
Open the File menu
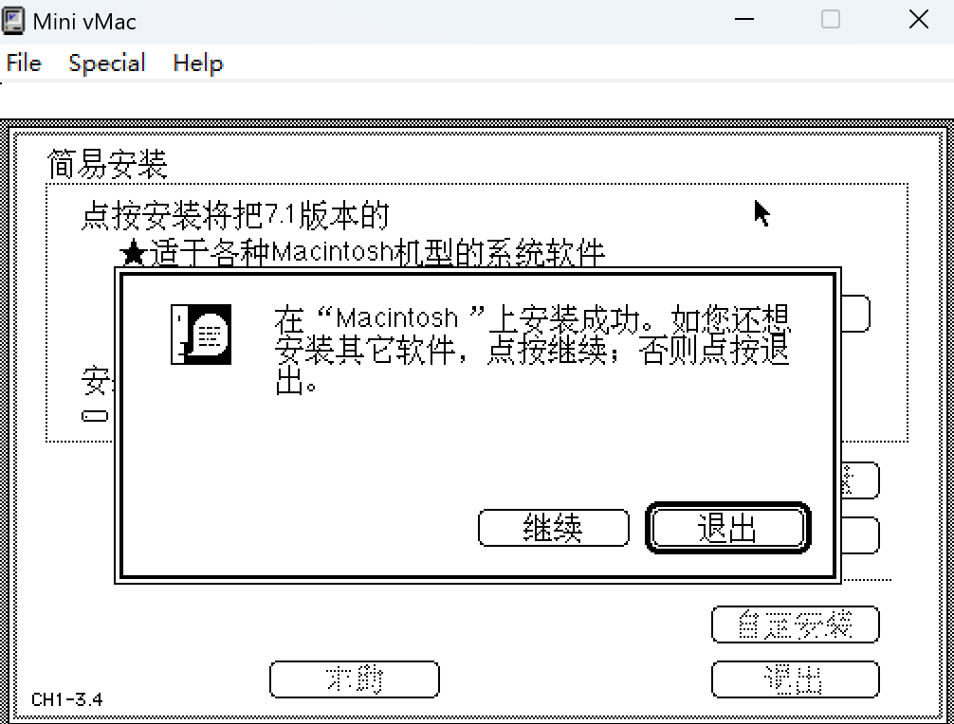pos(24,63)
